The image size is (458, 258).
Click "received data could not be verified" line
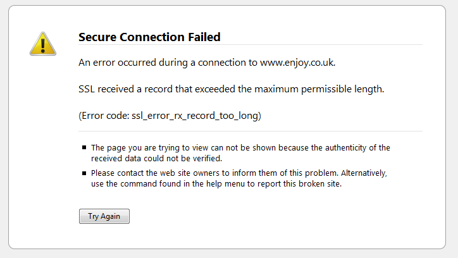(156, 158)
